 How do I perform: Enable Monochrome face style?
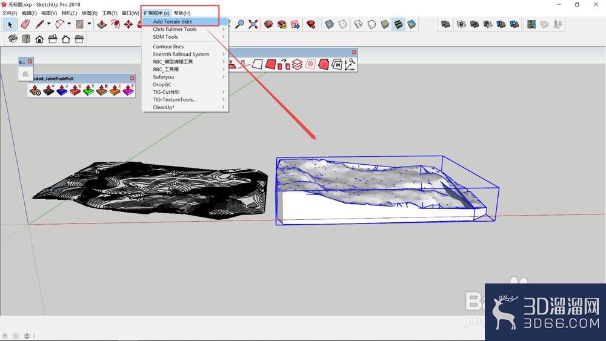(x=411, y=24)
